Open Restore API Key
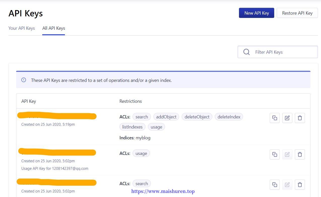This screenshot has width=321, height=197. click(297, 13)
